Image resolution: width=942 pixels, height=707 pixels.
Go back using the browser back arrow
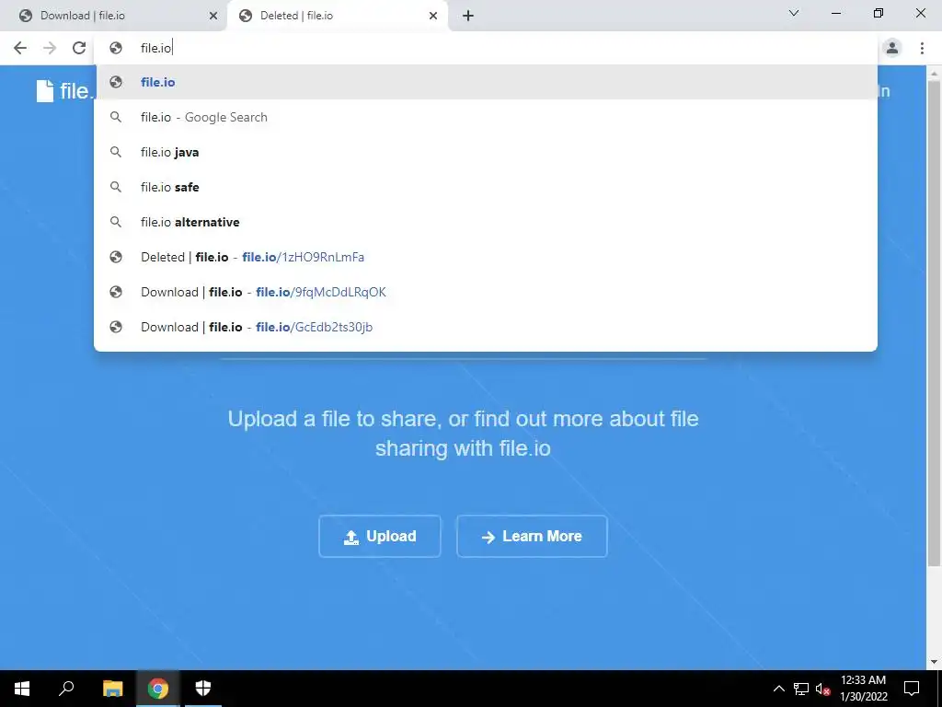pyautogui.click(x=20, y=48)
